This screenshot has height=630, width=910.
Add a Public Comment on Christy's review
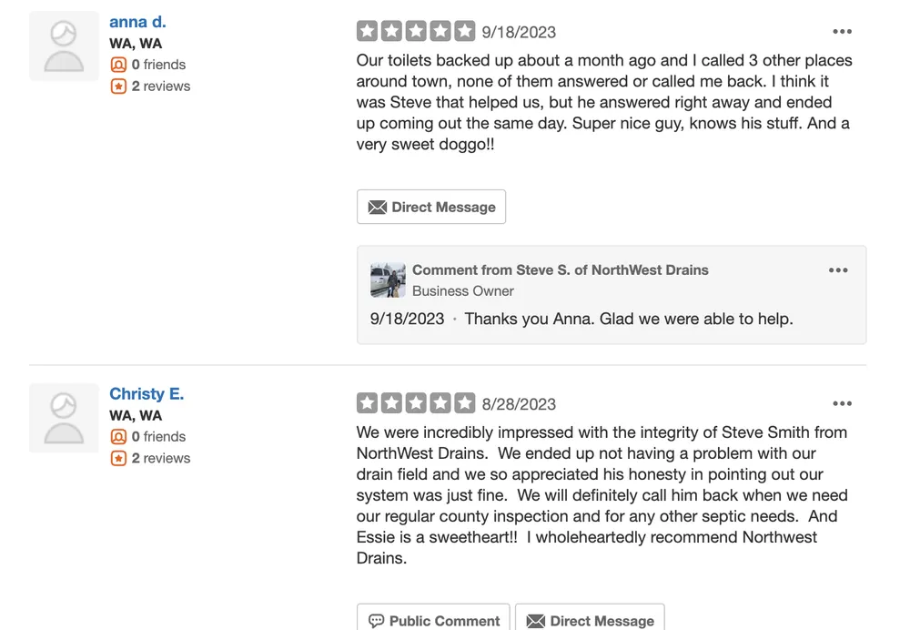434,620
